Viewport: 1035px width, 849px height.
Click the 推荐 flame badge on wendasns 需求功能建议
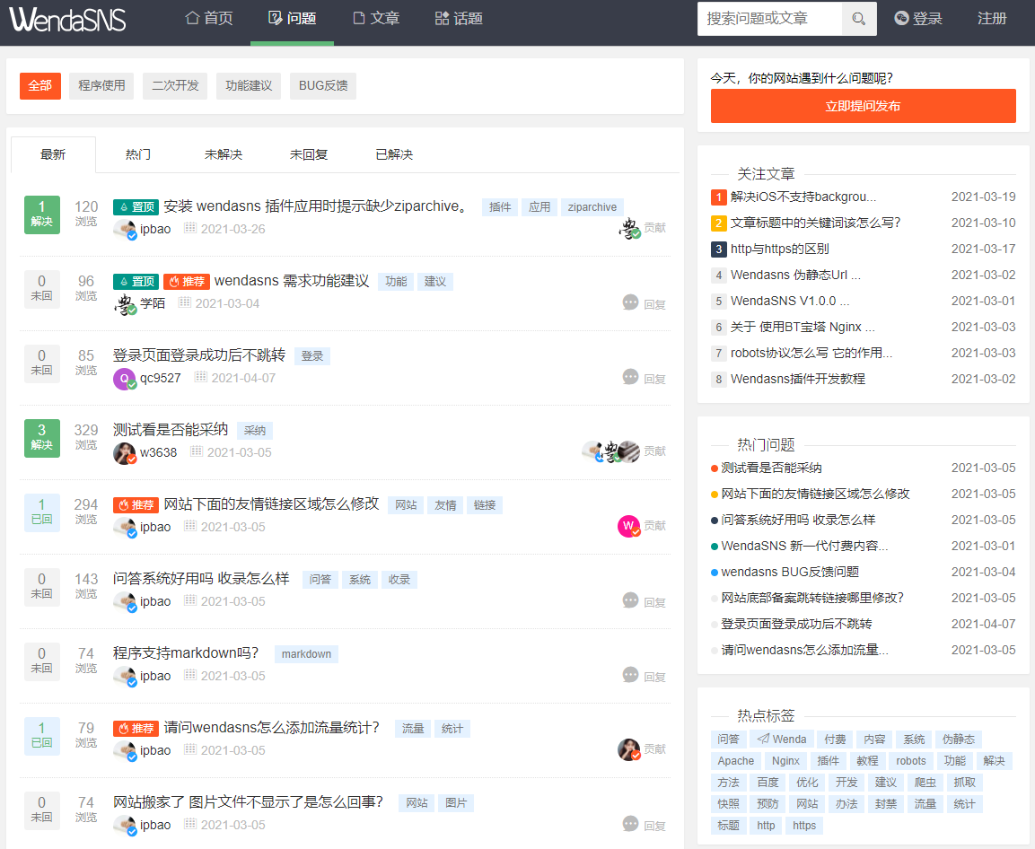(x=189, y=280)
